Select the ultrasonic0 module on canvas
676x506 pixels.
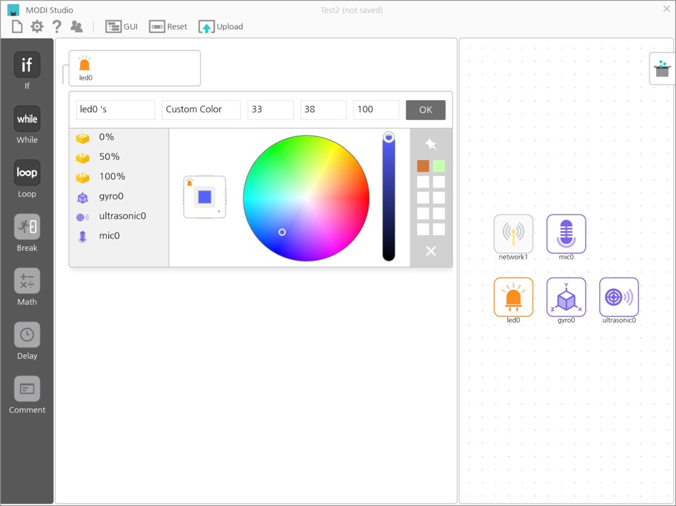click(x=618, y=297)
